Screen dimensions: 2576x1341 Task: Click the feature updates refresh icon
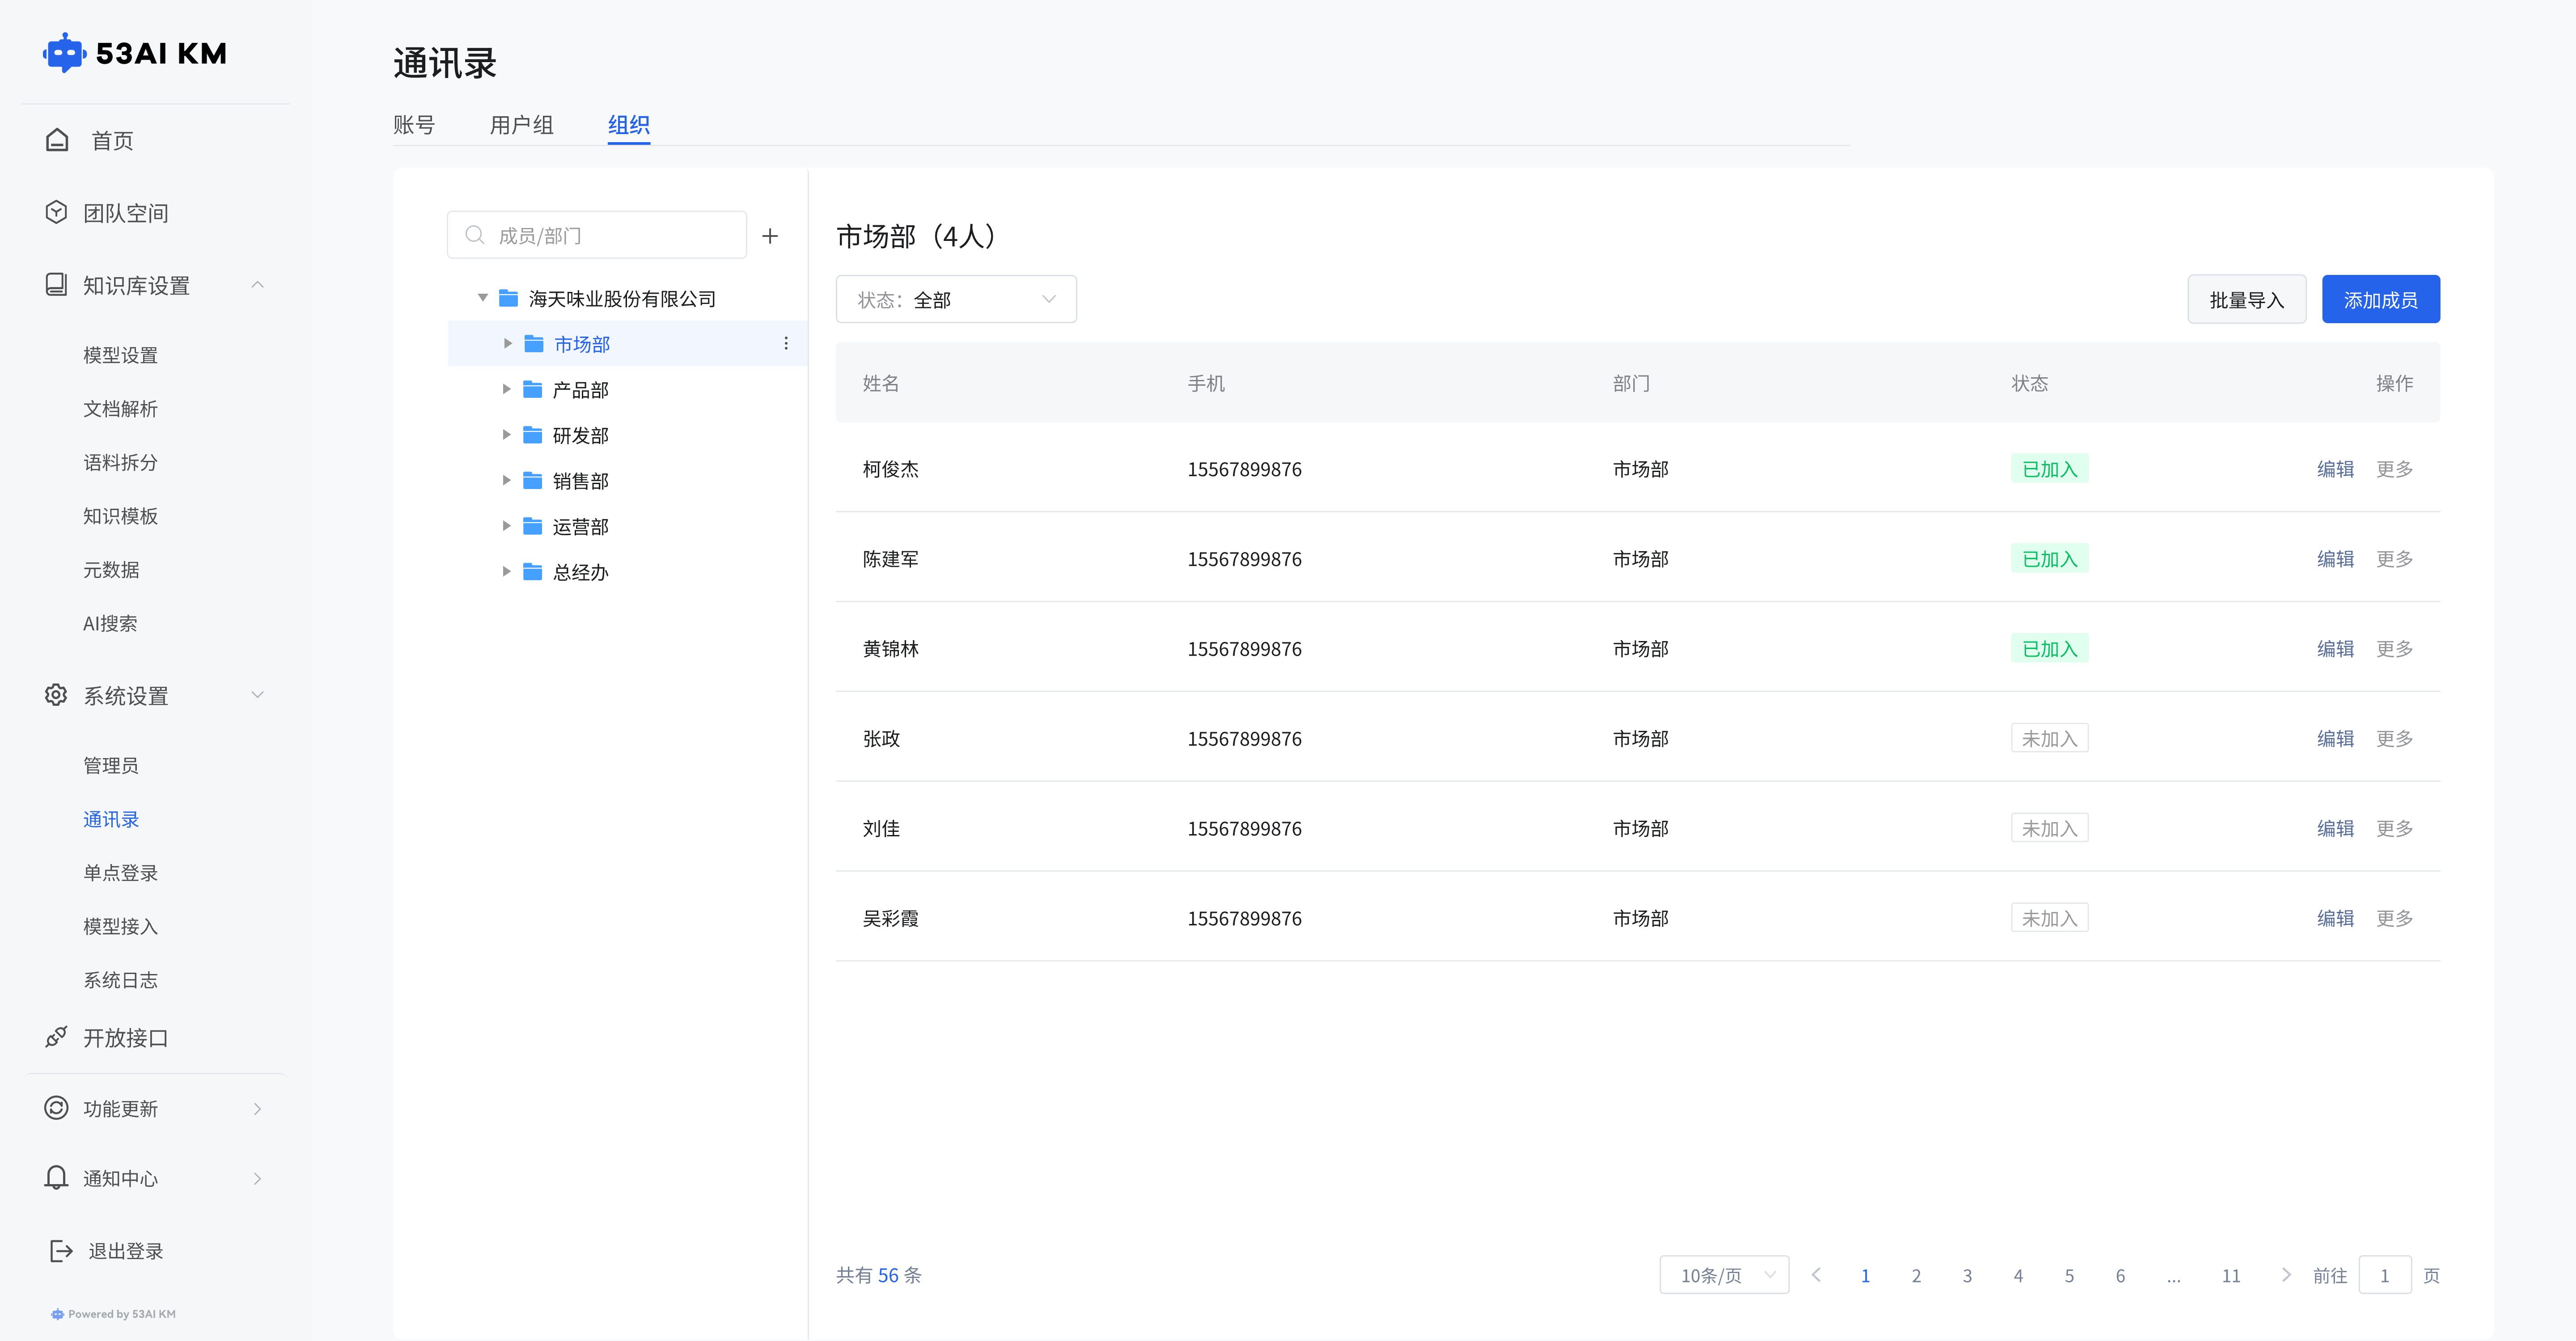point(57,1108)
